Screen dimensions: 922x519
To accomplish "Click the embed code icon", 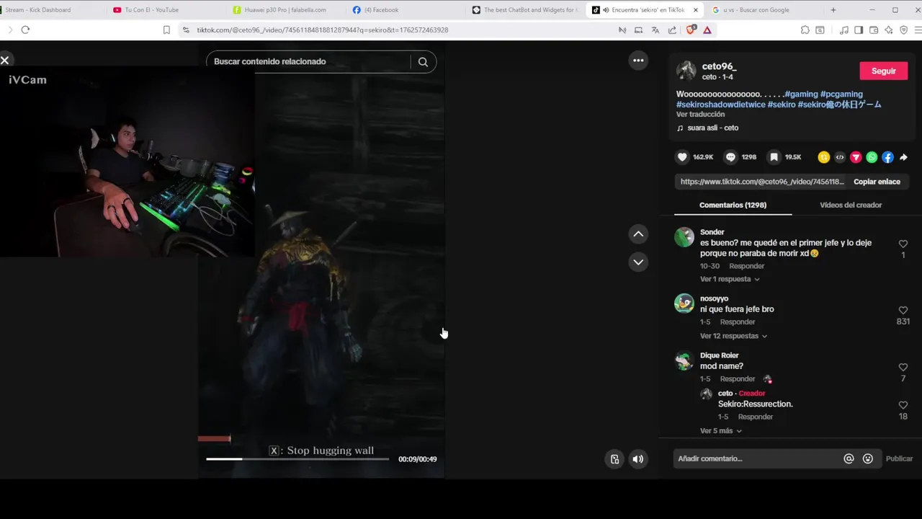I will pyautogui.click(x=840, y=157).
